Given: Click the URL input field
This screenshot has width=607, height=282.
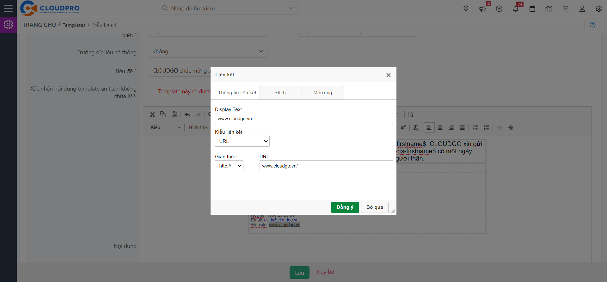Looking at the screenshot, I should [x=326, y=166].
